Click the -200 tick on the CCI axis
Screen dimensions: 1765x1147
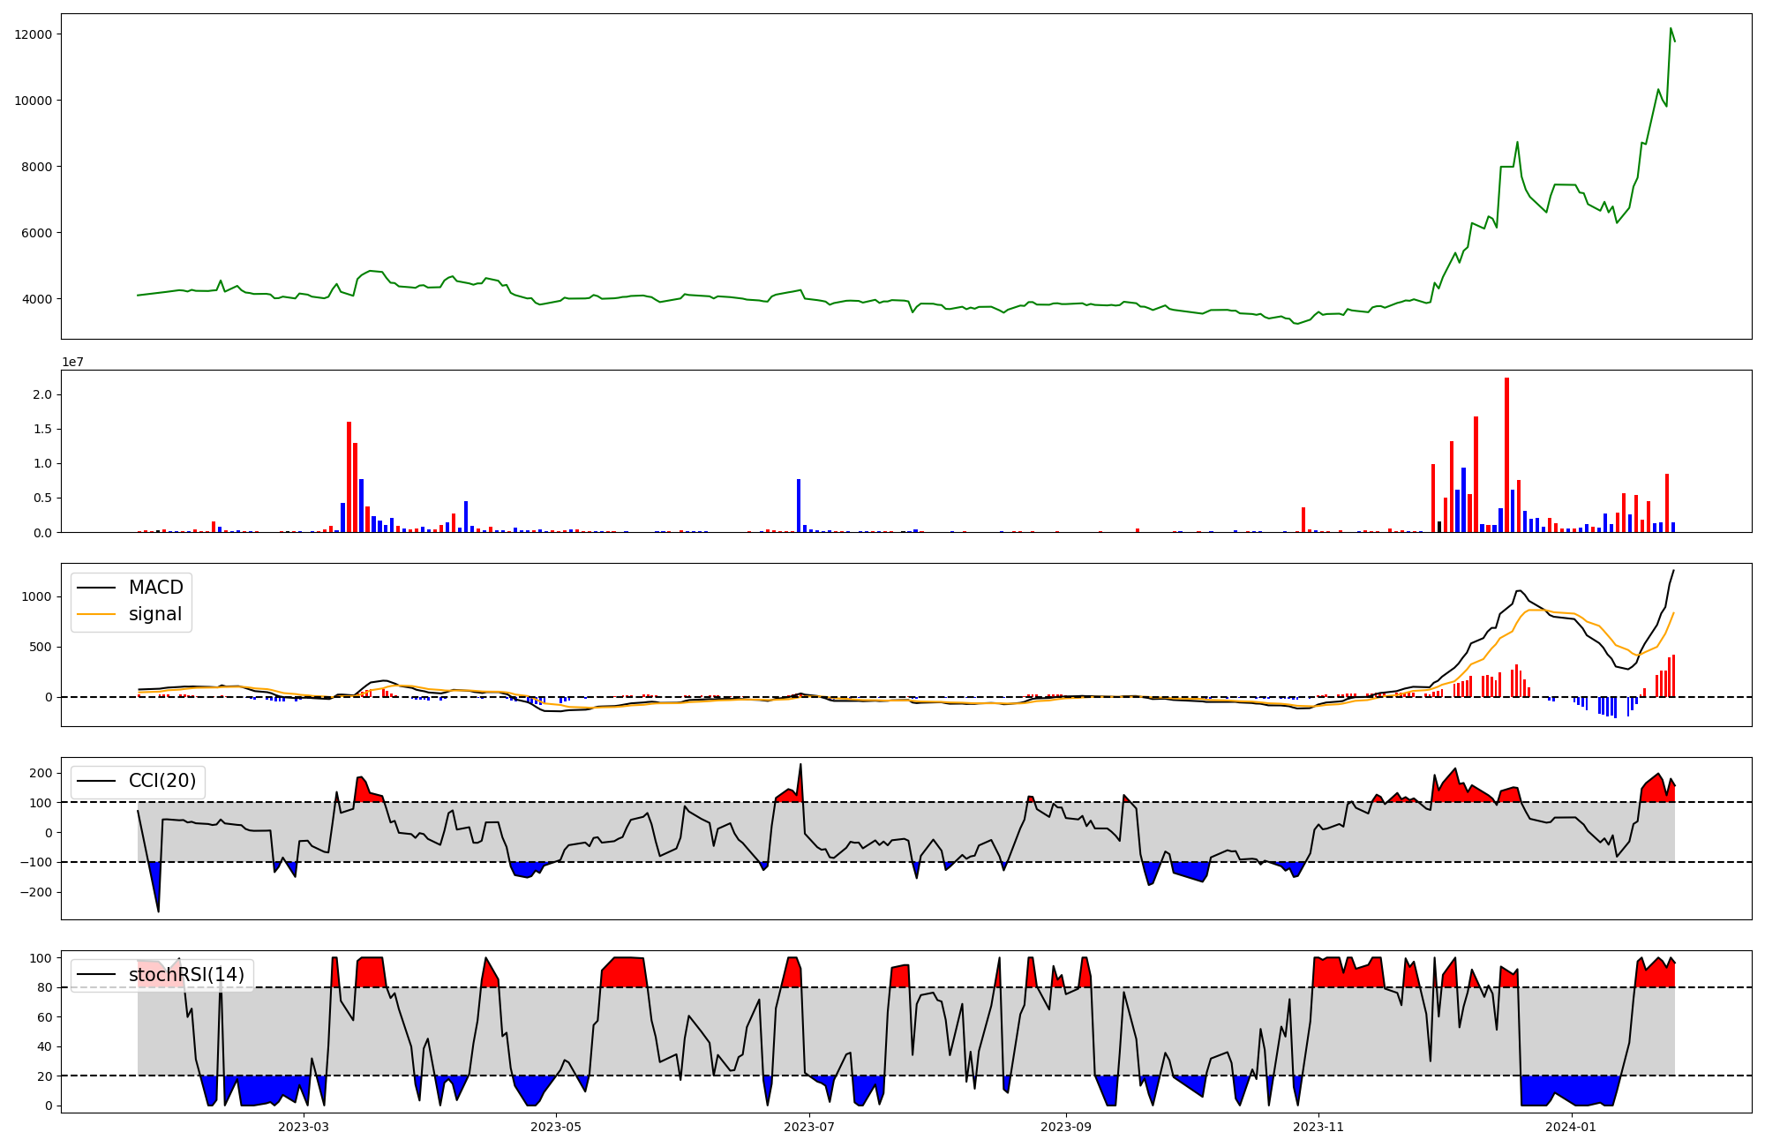(36, 892)
